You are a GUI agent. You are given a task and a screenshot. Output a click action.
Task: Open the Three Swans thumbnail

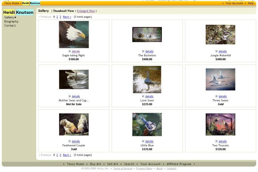pos(221,80)
